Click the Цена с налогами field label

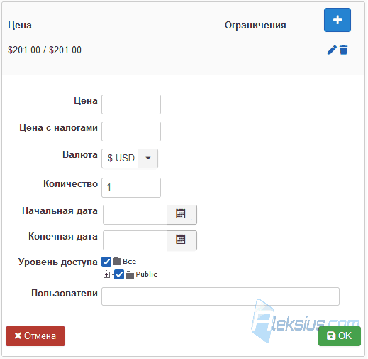pyautogui.click(x=58, y=127)
